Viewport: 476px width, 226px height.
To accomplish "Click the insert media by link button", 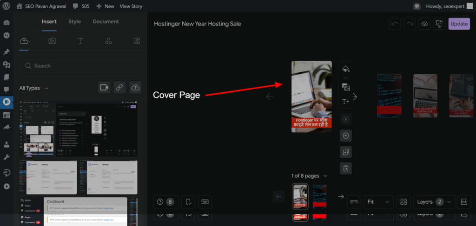I will [x=119, y=88].
